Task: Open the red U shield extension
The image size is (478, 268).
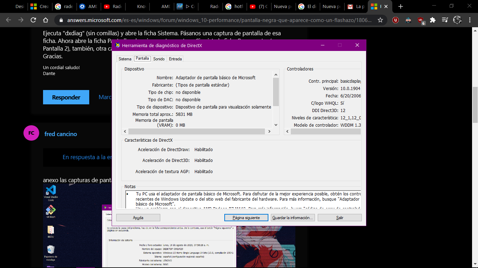Action: click(x=395, y=20)
